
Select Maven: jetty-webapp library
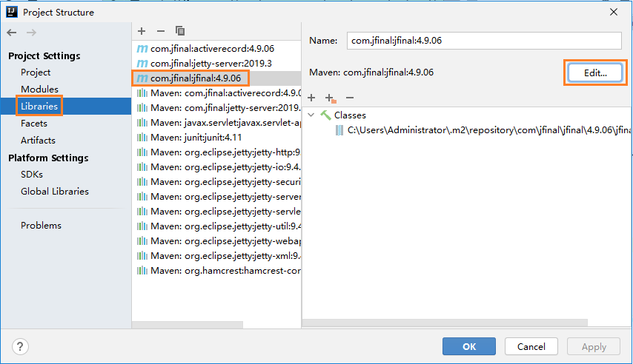pos(216,241)
